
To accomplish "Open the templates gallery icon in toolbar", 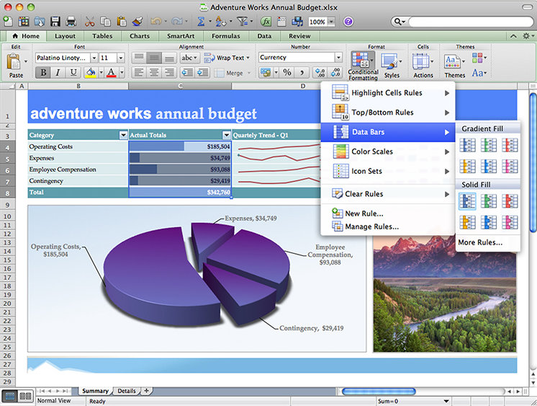I will pos(23,22).
